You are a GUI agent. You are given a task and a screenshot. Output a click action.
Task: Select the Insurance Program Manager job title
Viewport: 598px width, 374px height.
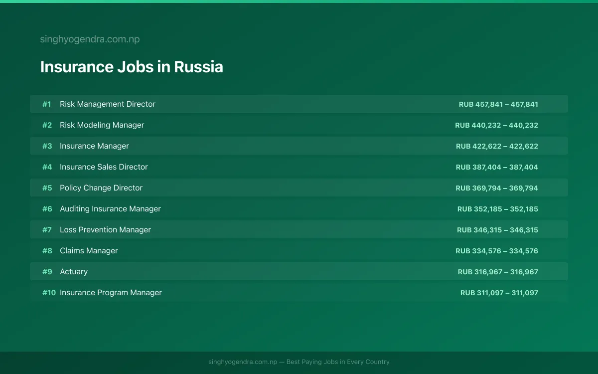click(111, 293)
